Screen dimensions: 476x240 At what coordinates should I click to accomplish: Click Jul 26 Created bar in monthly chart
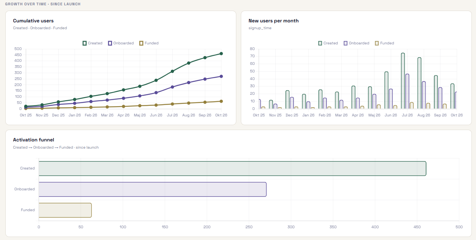pos(403,81)
